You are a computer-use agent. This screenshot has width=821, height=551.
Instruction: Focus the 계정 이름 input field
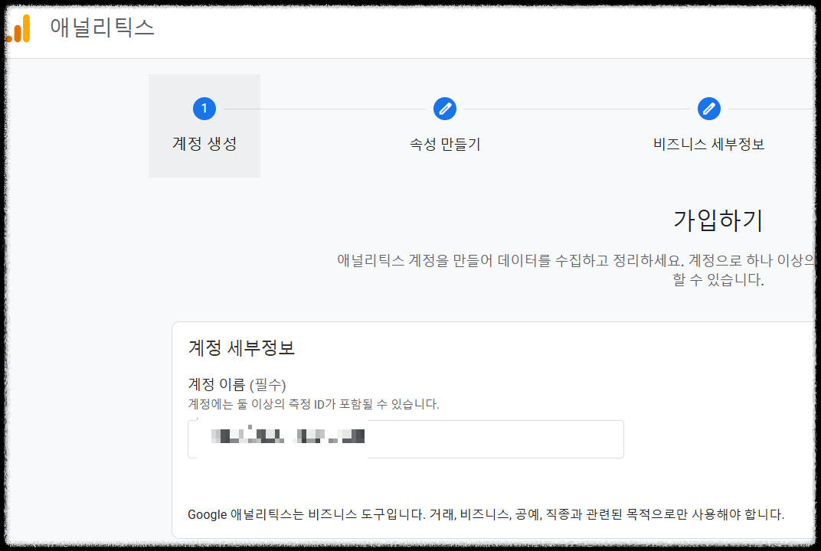pos(406,439)
